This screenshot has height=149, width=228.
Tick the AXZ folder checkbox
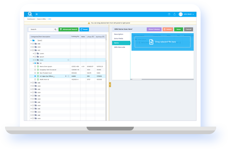(x=33, y=50)
